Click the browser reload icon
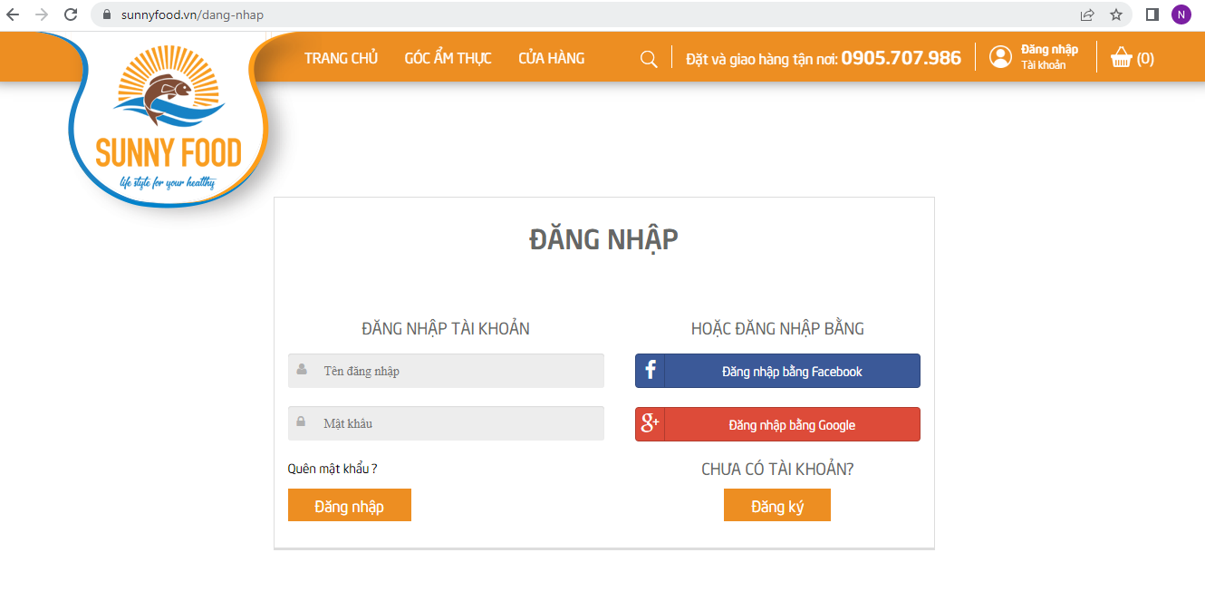1205x601 pixels. tap(71, 15)
